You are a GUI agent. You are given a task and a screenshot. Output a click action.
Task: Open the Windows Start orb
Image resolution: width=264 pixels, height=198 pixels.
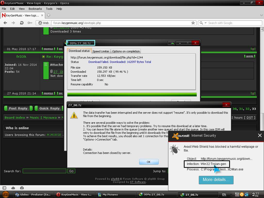tap(6, 194)
